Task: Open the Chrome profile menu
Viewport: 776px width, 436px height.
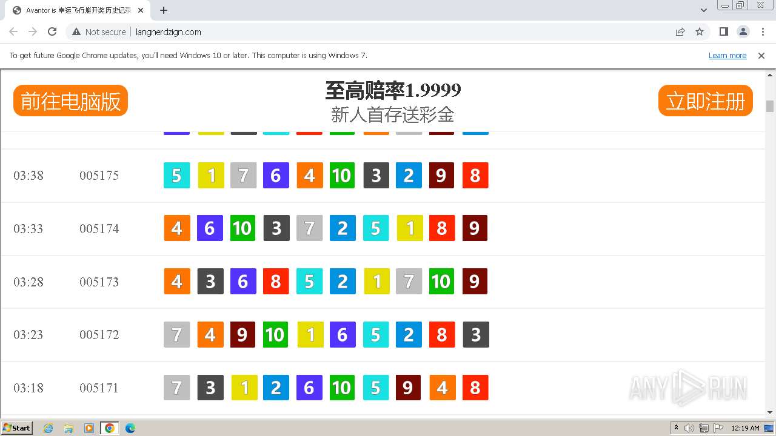Action: point(743,31)
